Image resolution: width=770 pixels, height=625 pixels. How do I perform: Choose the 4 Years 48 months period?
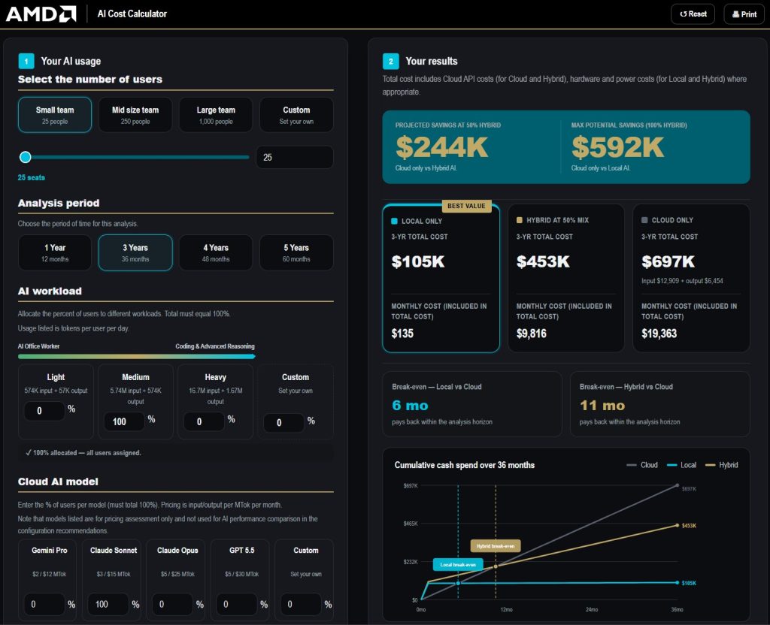point(216,252)
